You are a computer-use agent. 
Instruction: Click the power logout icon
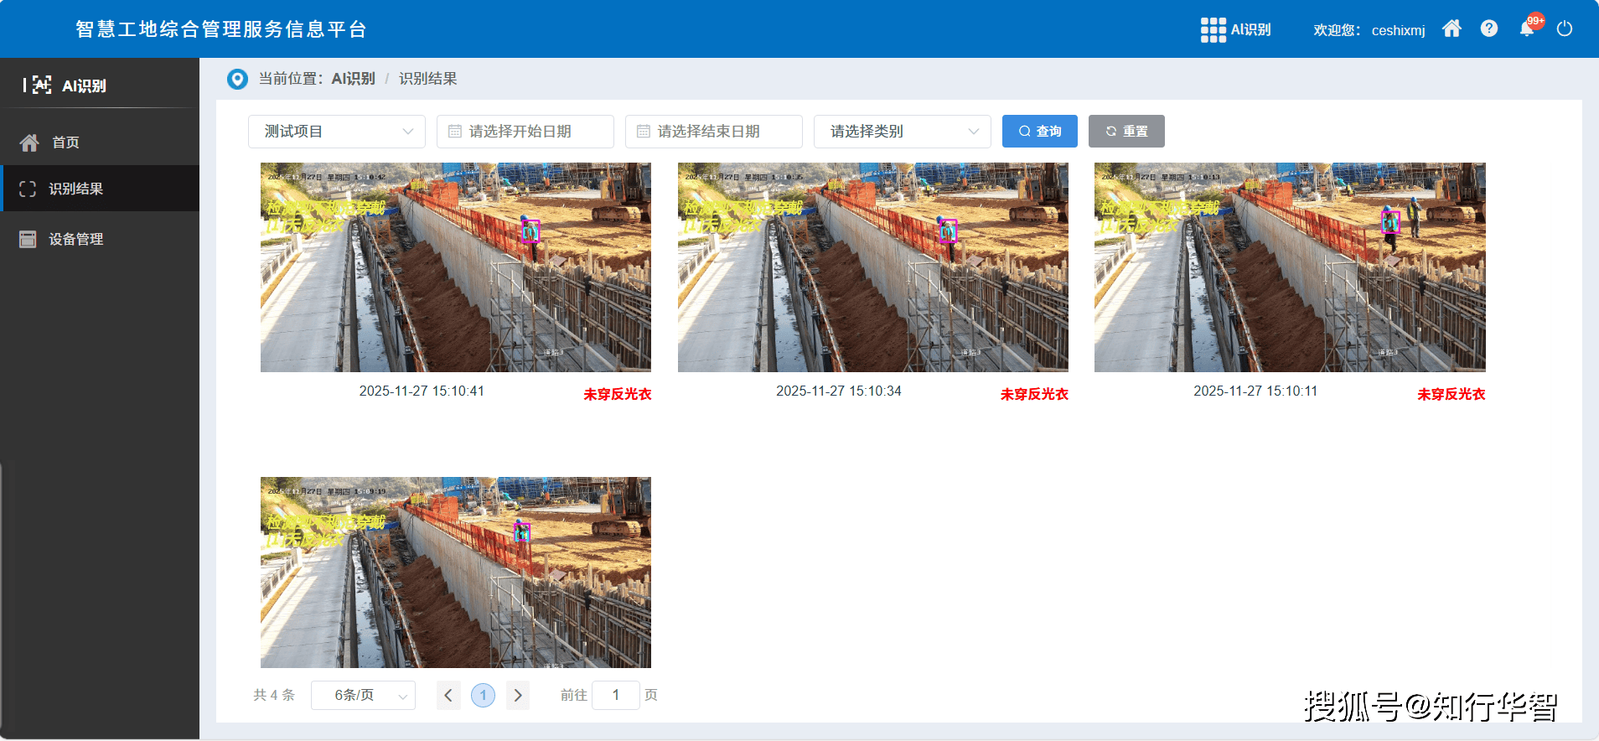click(1564, 29)
